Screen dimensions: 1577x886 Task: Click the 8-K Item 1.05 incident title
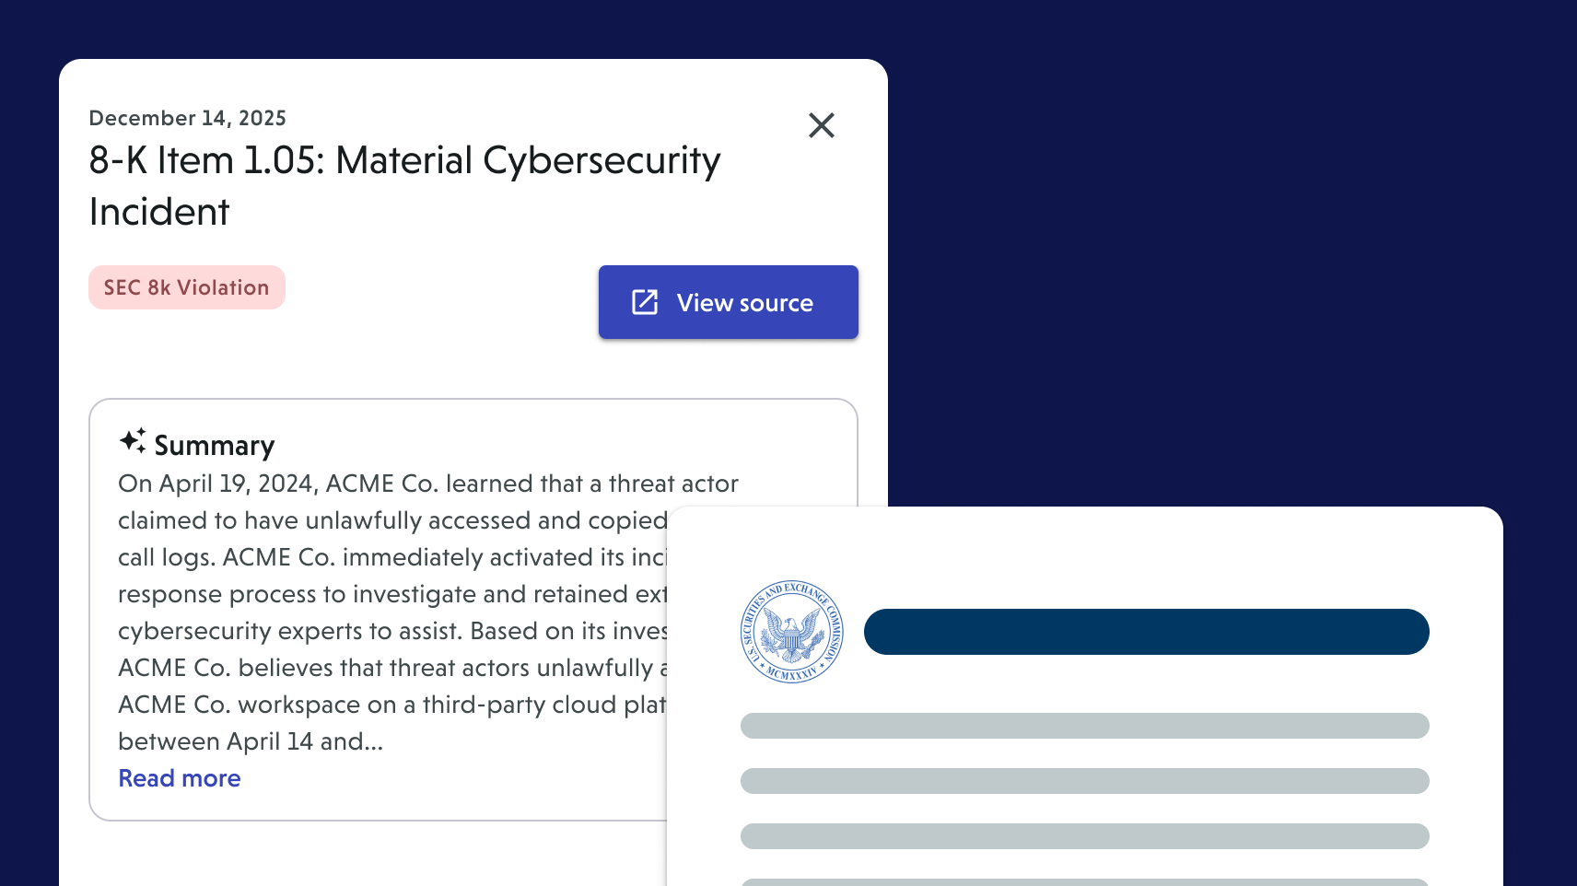(x=404, y=161)
